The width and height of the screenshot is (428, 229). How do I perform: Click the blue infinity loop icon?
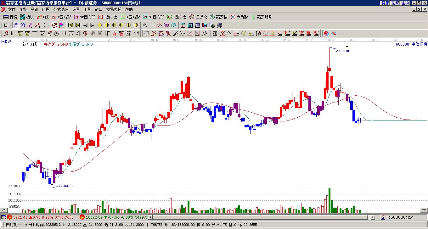[x=334, y=33]
